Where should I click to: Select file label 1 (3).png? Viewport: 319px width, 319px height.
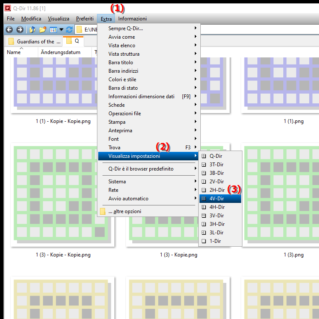point(293,255)
